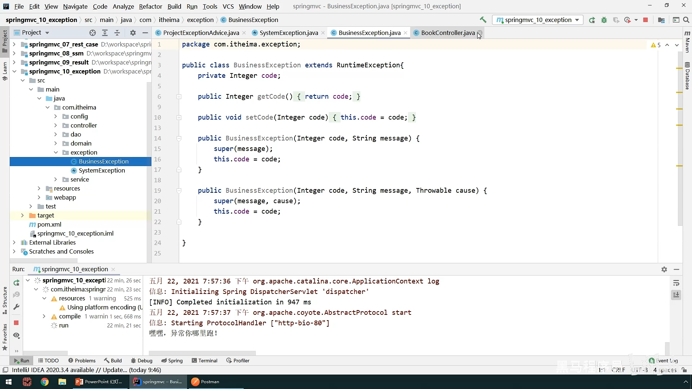The height and width of the screenshot is (389, 692).
Task: Open Postman from the Windows taskbar
Action: (x=205, y=382)
